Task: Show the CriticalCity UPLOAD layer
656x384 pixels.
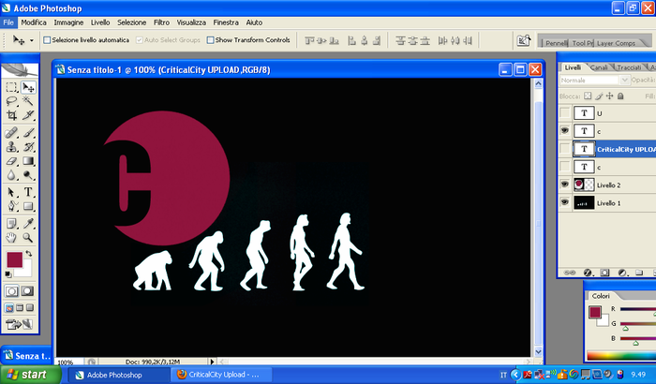Action: tap(565, 149)
